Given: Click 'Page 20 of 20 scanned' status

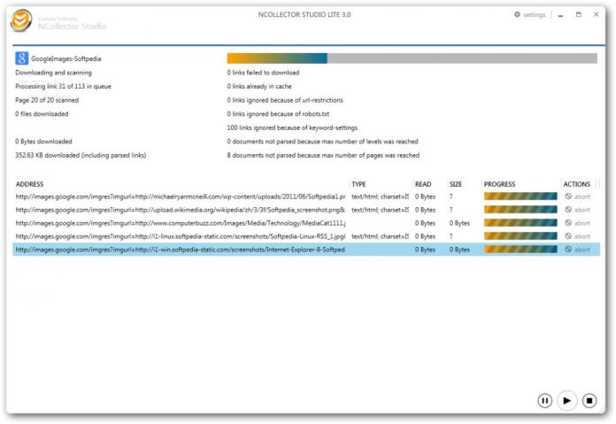Looking at the screenshot, I should click(47, 100).
